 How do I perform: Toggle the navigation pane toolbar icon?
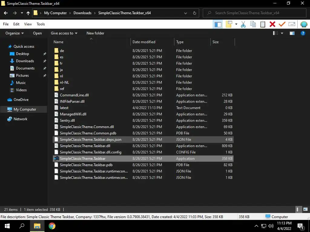point(218,24)
